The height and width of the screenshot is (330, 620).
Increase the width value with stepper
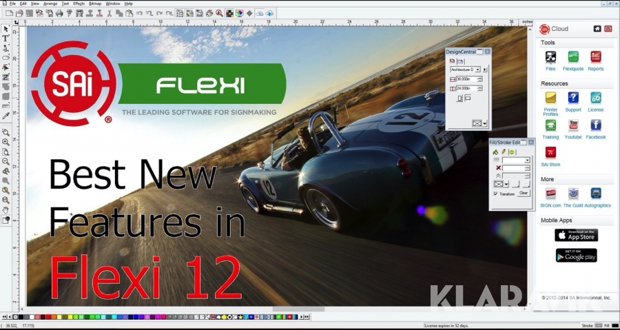pos(479,78)
